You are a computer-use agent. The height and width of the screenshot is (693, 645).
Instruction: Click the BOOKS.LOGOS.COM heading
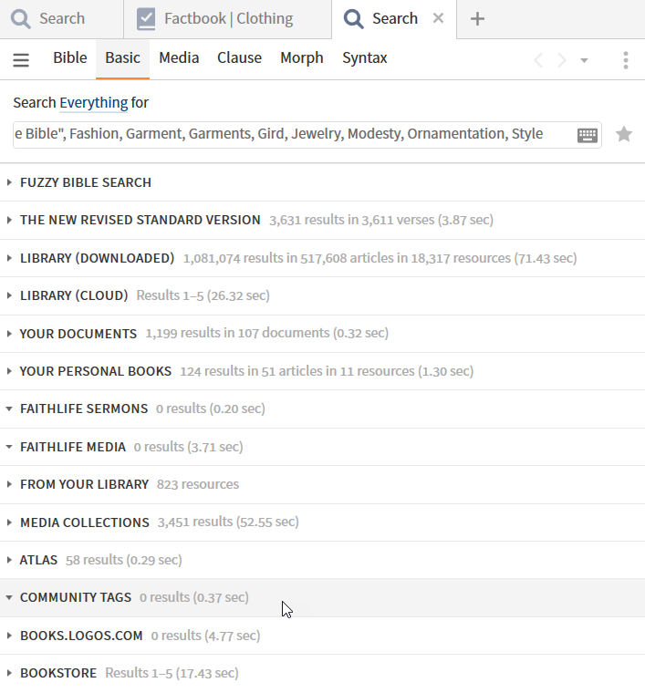(81, 636)
